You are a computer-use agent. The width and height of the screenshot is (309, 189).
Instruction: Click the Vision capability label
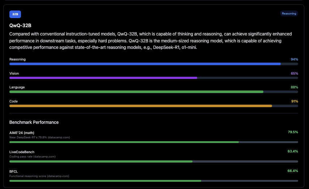tap(14, 73)
